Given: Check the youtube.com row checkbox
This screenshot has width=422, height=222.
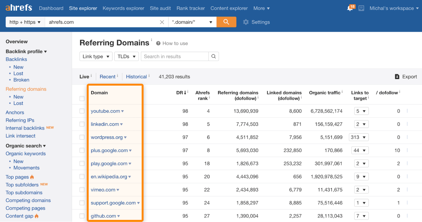Looking at the screenshot, I should click(82, 111).
